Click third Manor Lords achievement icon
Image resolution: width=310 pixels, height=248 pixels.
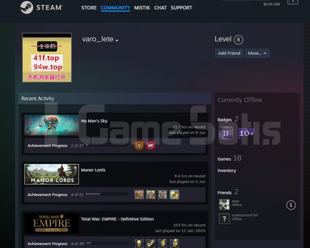[162, 194]
